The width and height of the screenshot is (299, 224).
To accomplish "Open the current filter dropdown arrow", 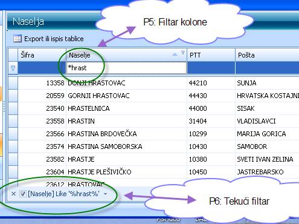I will click(106, 194).
